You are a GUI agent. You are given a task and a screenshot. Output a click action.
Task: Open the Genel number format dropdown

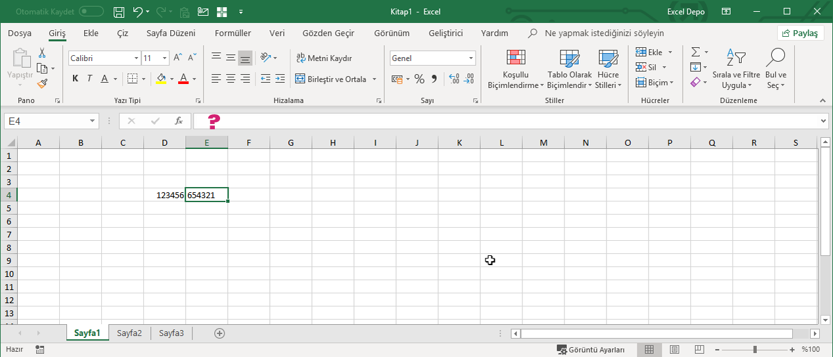pos(471,58)
